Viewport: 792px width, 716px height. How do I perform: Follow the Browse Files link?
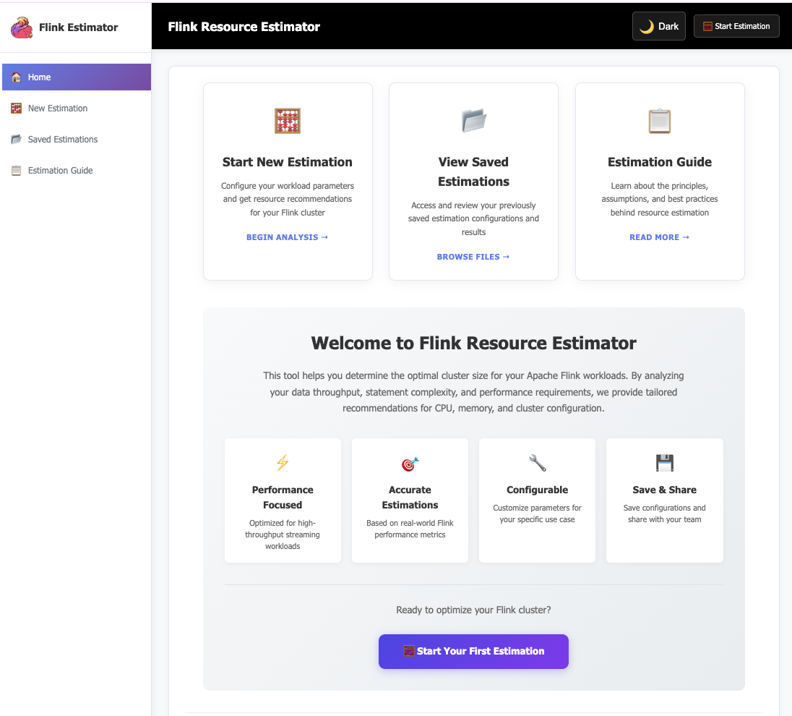473,257
